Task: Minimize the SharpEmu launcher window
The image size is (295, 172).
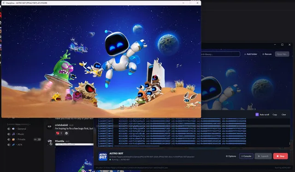Action: 275,45
